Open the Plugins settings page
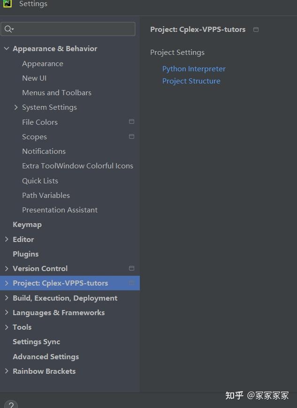 pos(26,254)
